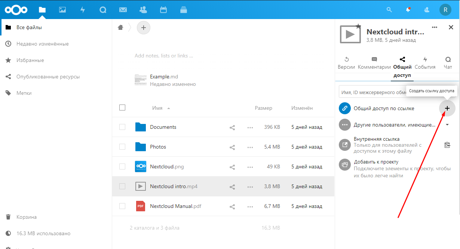Open the Files app in top bar
Viewport: 460px width, 249px height.
point(42,10)
